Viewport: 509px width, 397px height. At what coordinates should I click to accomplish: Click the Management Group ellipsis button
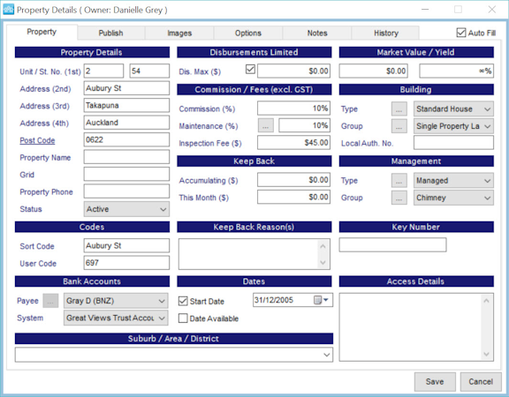[x=399, y=198]
